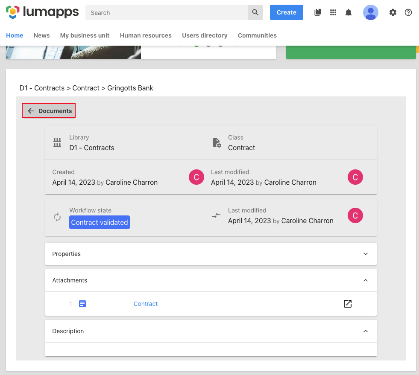Click into the Search field
The height and width of the screenshot is (375, 419).
(x=167, y=13)
